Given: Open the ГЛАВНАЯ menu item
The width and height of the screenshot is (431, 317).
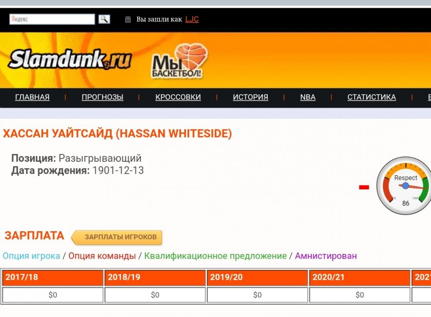Looking at the screenshot, I should tap(32, 97).
